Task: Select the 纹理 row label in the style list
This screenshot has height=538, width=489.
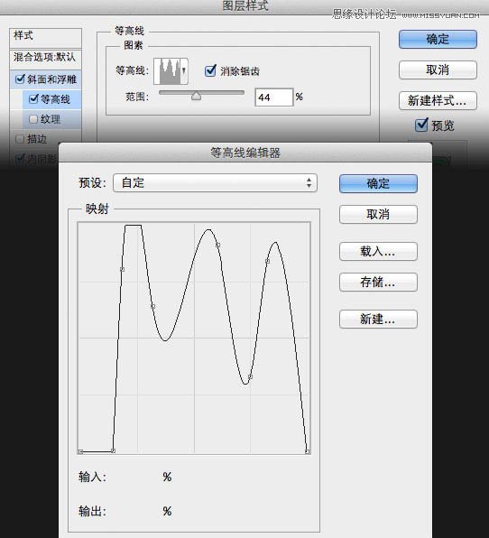Action: tap(51, 119)
